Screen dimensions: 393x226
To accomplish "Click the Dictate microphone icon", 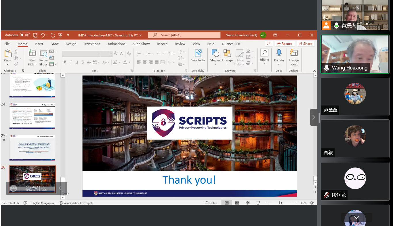I will coord(279,53).
